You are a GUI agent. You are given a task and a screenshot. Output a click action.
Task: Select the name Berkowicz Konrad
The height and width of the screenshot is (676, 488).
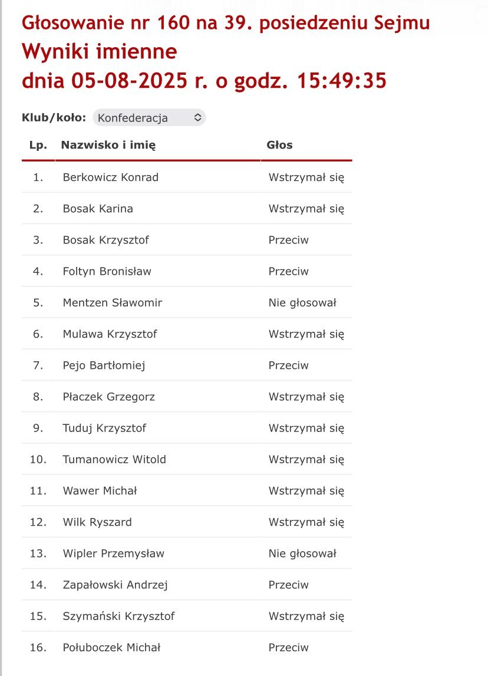(x=110, y=177)
